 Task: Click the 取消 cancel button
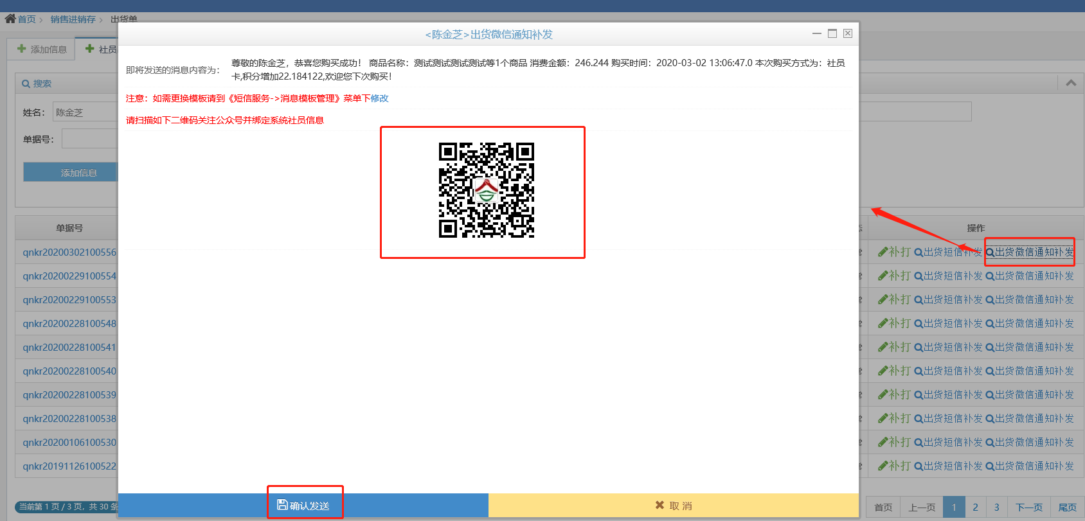point(673,506)
